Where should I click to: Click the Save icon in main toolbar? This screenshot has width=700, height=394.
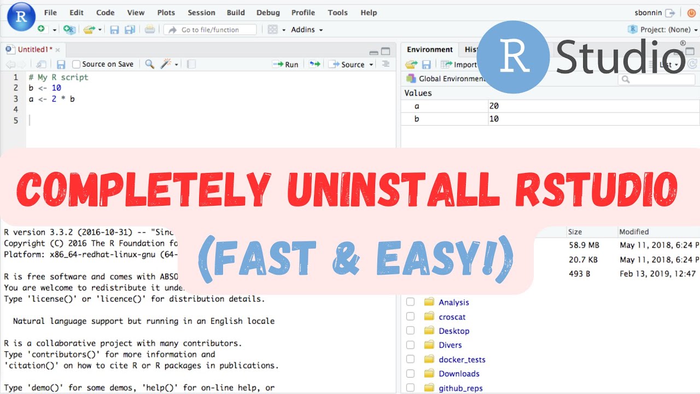coord(114,30)
